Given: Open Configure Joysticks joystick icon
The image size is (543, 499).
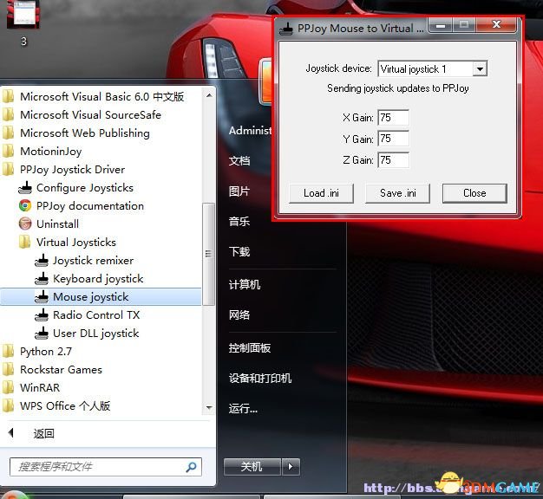Looking at the screenshot, I should (25, 188).
